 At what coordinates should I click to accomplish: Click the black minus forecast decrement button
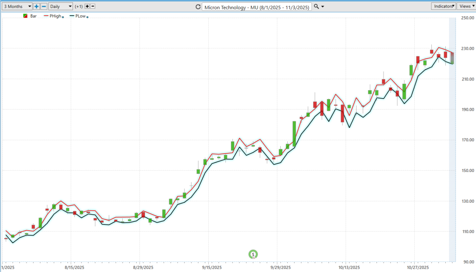click(x=93, y=7)
